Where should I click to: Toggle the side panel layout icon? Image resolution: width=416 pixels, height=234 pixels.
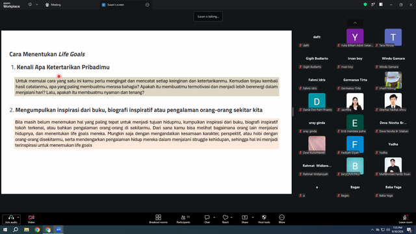(x=381, y=5)
